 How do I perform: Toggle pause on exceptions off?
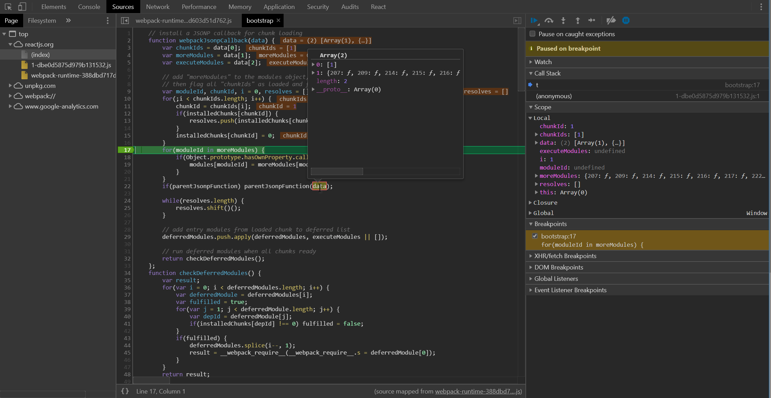point(626,20)
